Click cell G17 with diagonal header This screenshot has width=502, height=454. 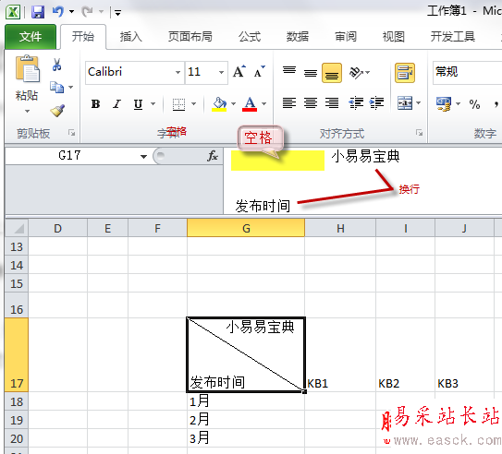(x=246, y=354)
